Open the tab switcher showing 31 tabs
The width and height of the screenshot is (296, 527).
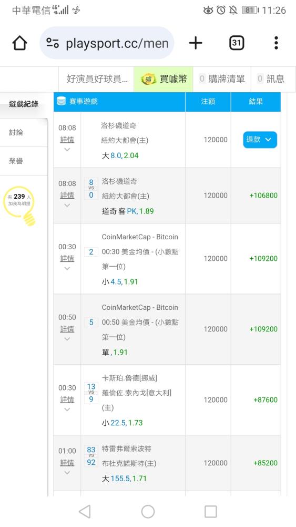[237, 43]
